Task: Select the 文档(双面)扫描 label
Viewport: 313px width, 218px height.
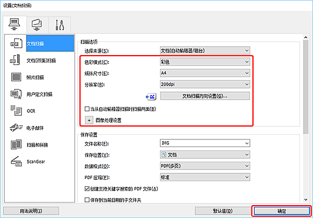Action: 41,60
